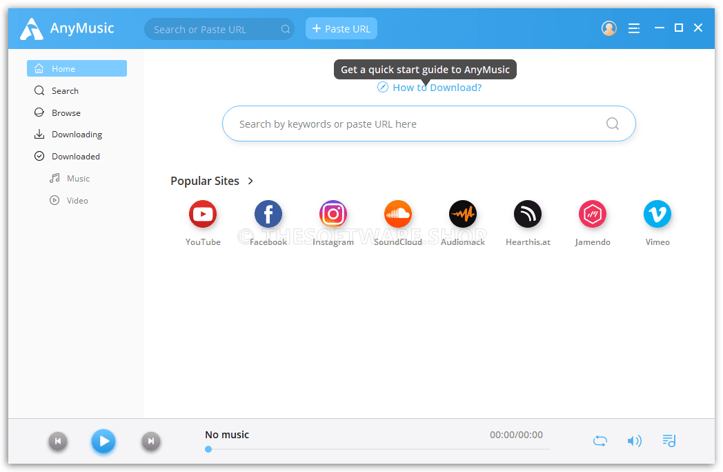This screenshot has height=472, width=723.
Task: Go to Home in the sidebar
Action: pos(77,68)
